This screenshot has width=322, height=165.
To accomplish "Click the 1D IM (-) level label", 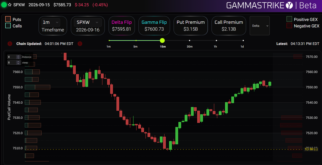I will (x=311, y=149).
